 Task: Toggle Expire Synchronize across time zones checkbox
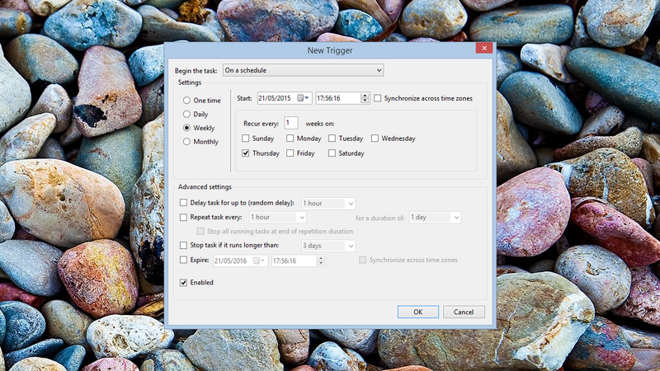tap(362, 260)
